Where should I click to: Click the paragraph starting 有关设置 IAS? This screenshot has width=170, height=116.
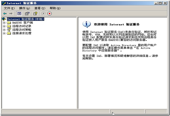120,57
